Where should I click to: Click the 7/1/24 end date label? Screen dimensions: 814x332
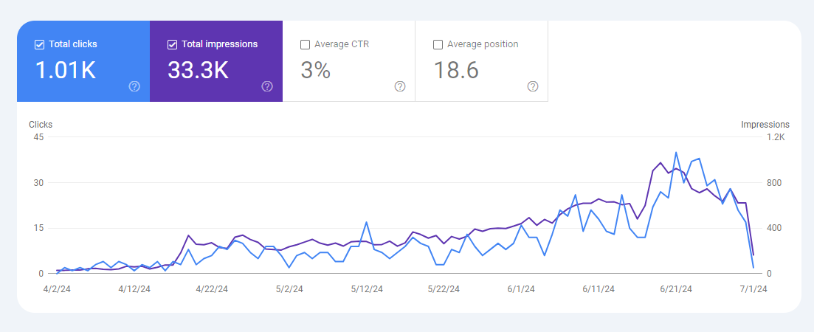(753, 289)
